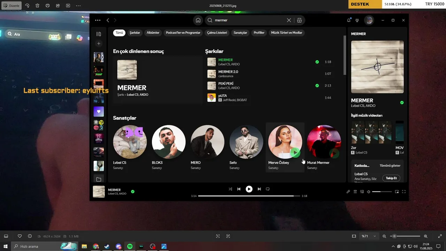Open Spotify from the Windows taskbar
The image size is (446, 251).
(130, 246)
